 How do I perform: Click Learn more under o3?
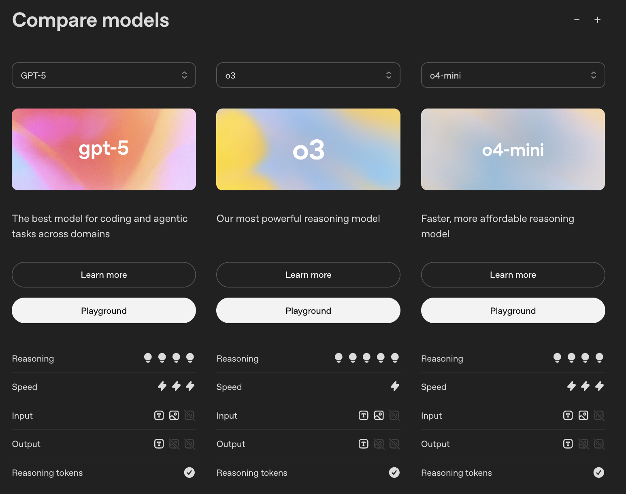(308, 275)
